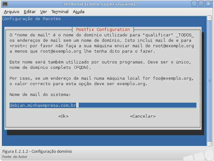
Task: Confirm with the <Ok> button
Action: pos(63,116)
